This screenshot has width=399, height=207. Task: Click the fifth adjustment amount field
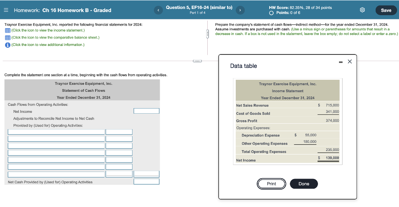click(119, 160)
